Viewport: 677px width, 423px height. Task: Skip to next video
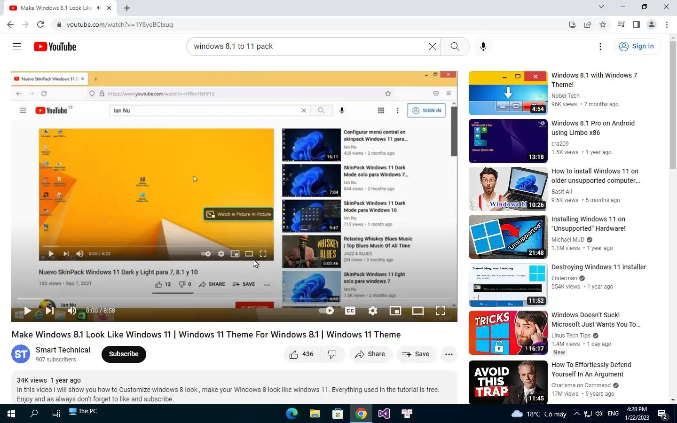click(49, 311)
